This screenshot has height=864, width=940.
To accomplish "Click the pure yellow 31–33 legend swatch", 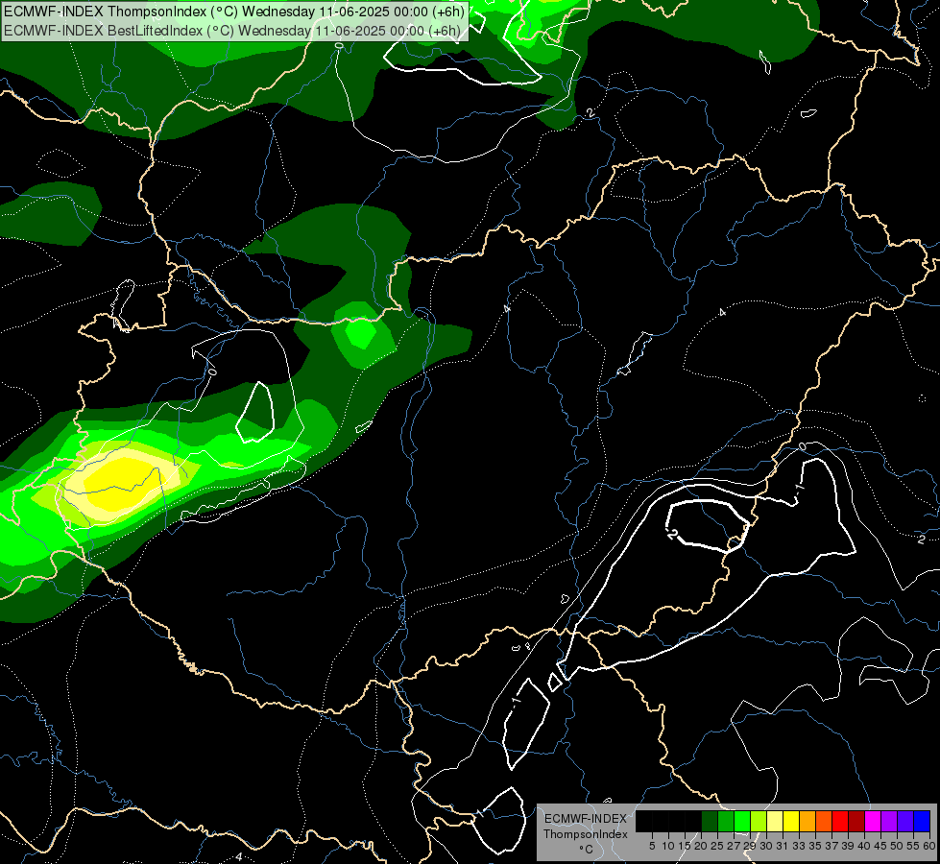I will [x=791, y=821].
